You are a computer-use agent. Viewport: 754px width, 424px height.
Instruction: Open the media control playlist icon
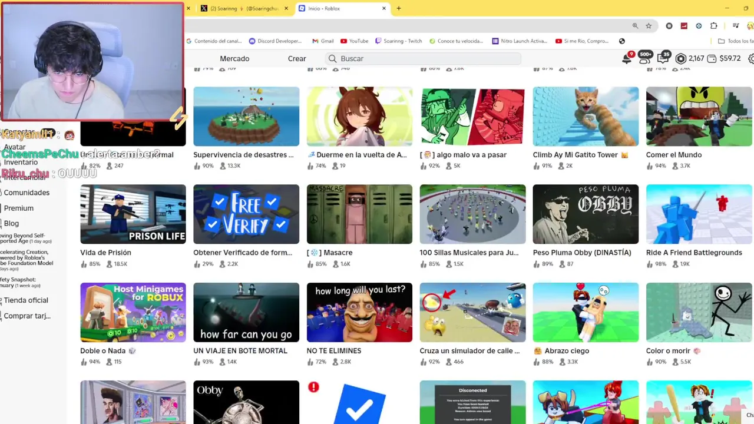pyautogui.click(x=736, y=26)
